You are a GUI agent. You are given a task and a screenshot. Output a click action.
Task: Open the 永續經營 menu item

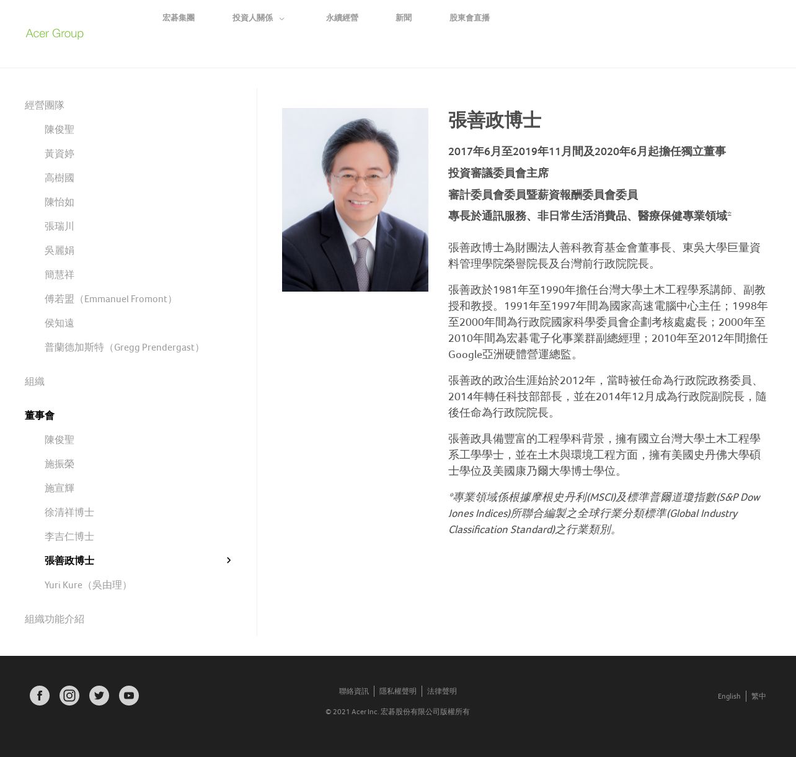[x=342, y=18]
